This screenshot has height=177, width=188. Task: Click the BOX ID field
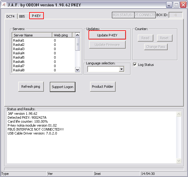click(176, 15)
